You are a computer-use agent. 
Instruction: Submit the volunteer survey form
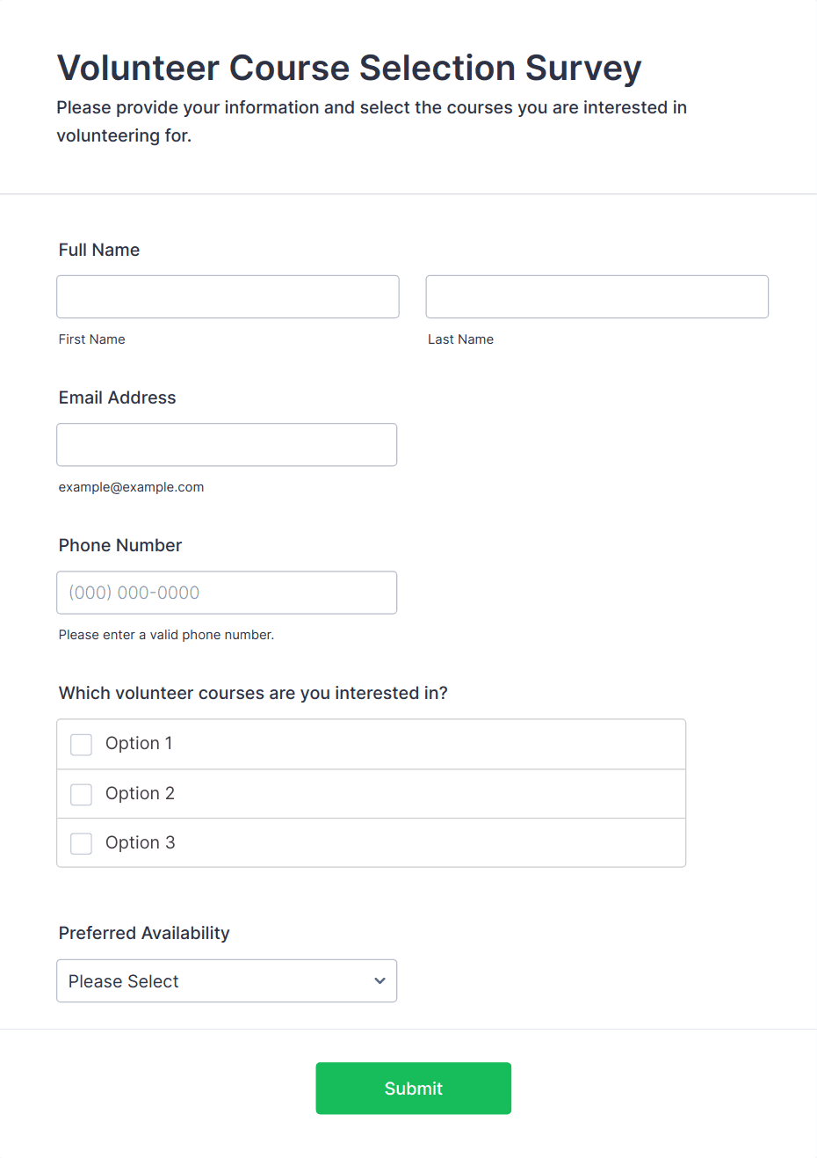click(x=414, y=1089)
